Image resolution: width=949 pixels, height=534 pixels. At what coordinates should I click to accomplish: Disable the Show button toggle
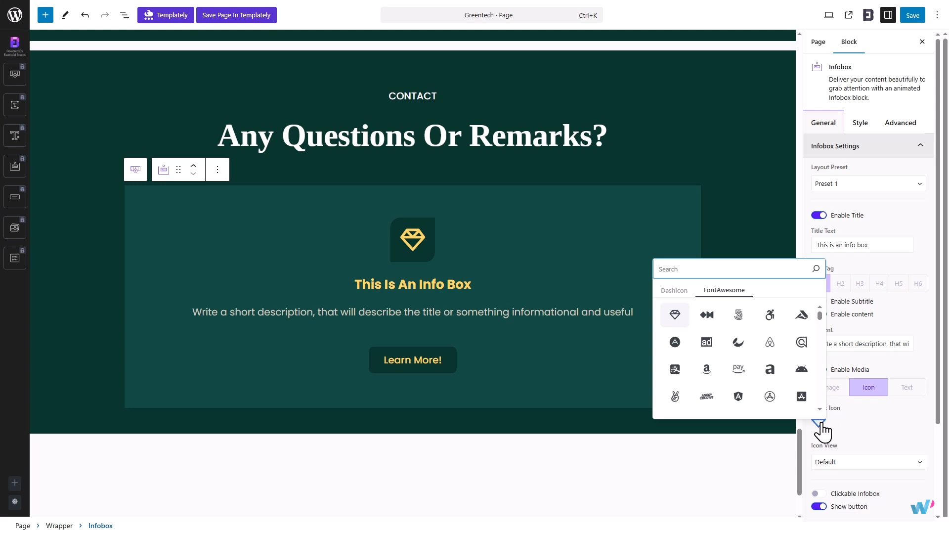[x=819, y=506]
